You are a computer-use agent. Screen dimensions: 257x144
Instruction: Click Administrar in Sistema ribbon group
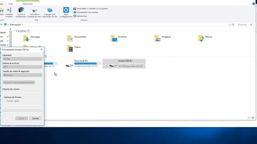[x=80, y=16]
